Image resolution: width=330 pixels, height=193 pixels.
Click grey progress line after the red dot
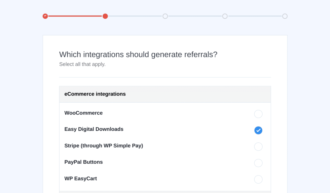click(x=135, y=16)
